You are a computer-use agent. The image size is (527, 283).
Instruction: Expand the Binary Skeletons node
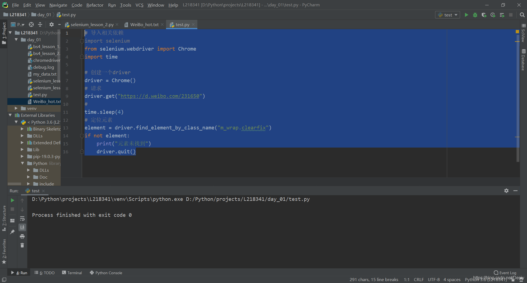coord(22,129)
